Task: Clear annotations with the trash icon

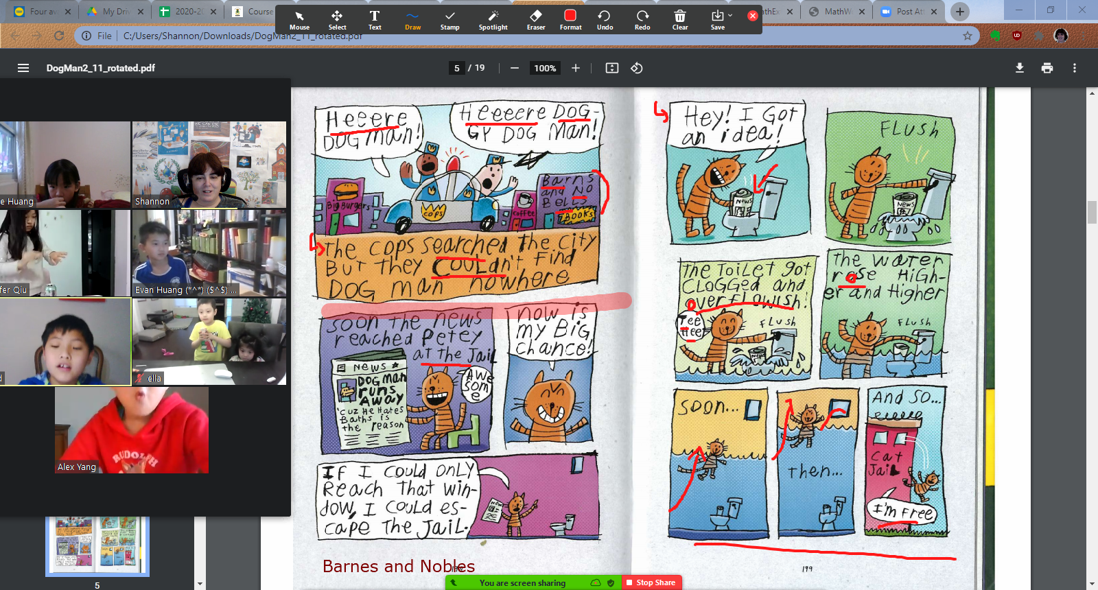Action: [x=680, y=20]
